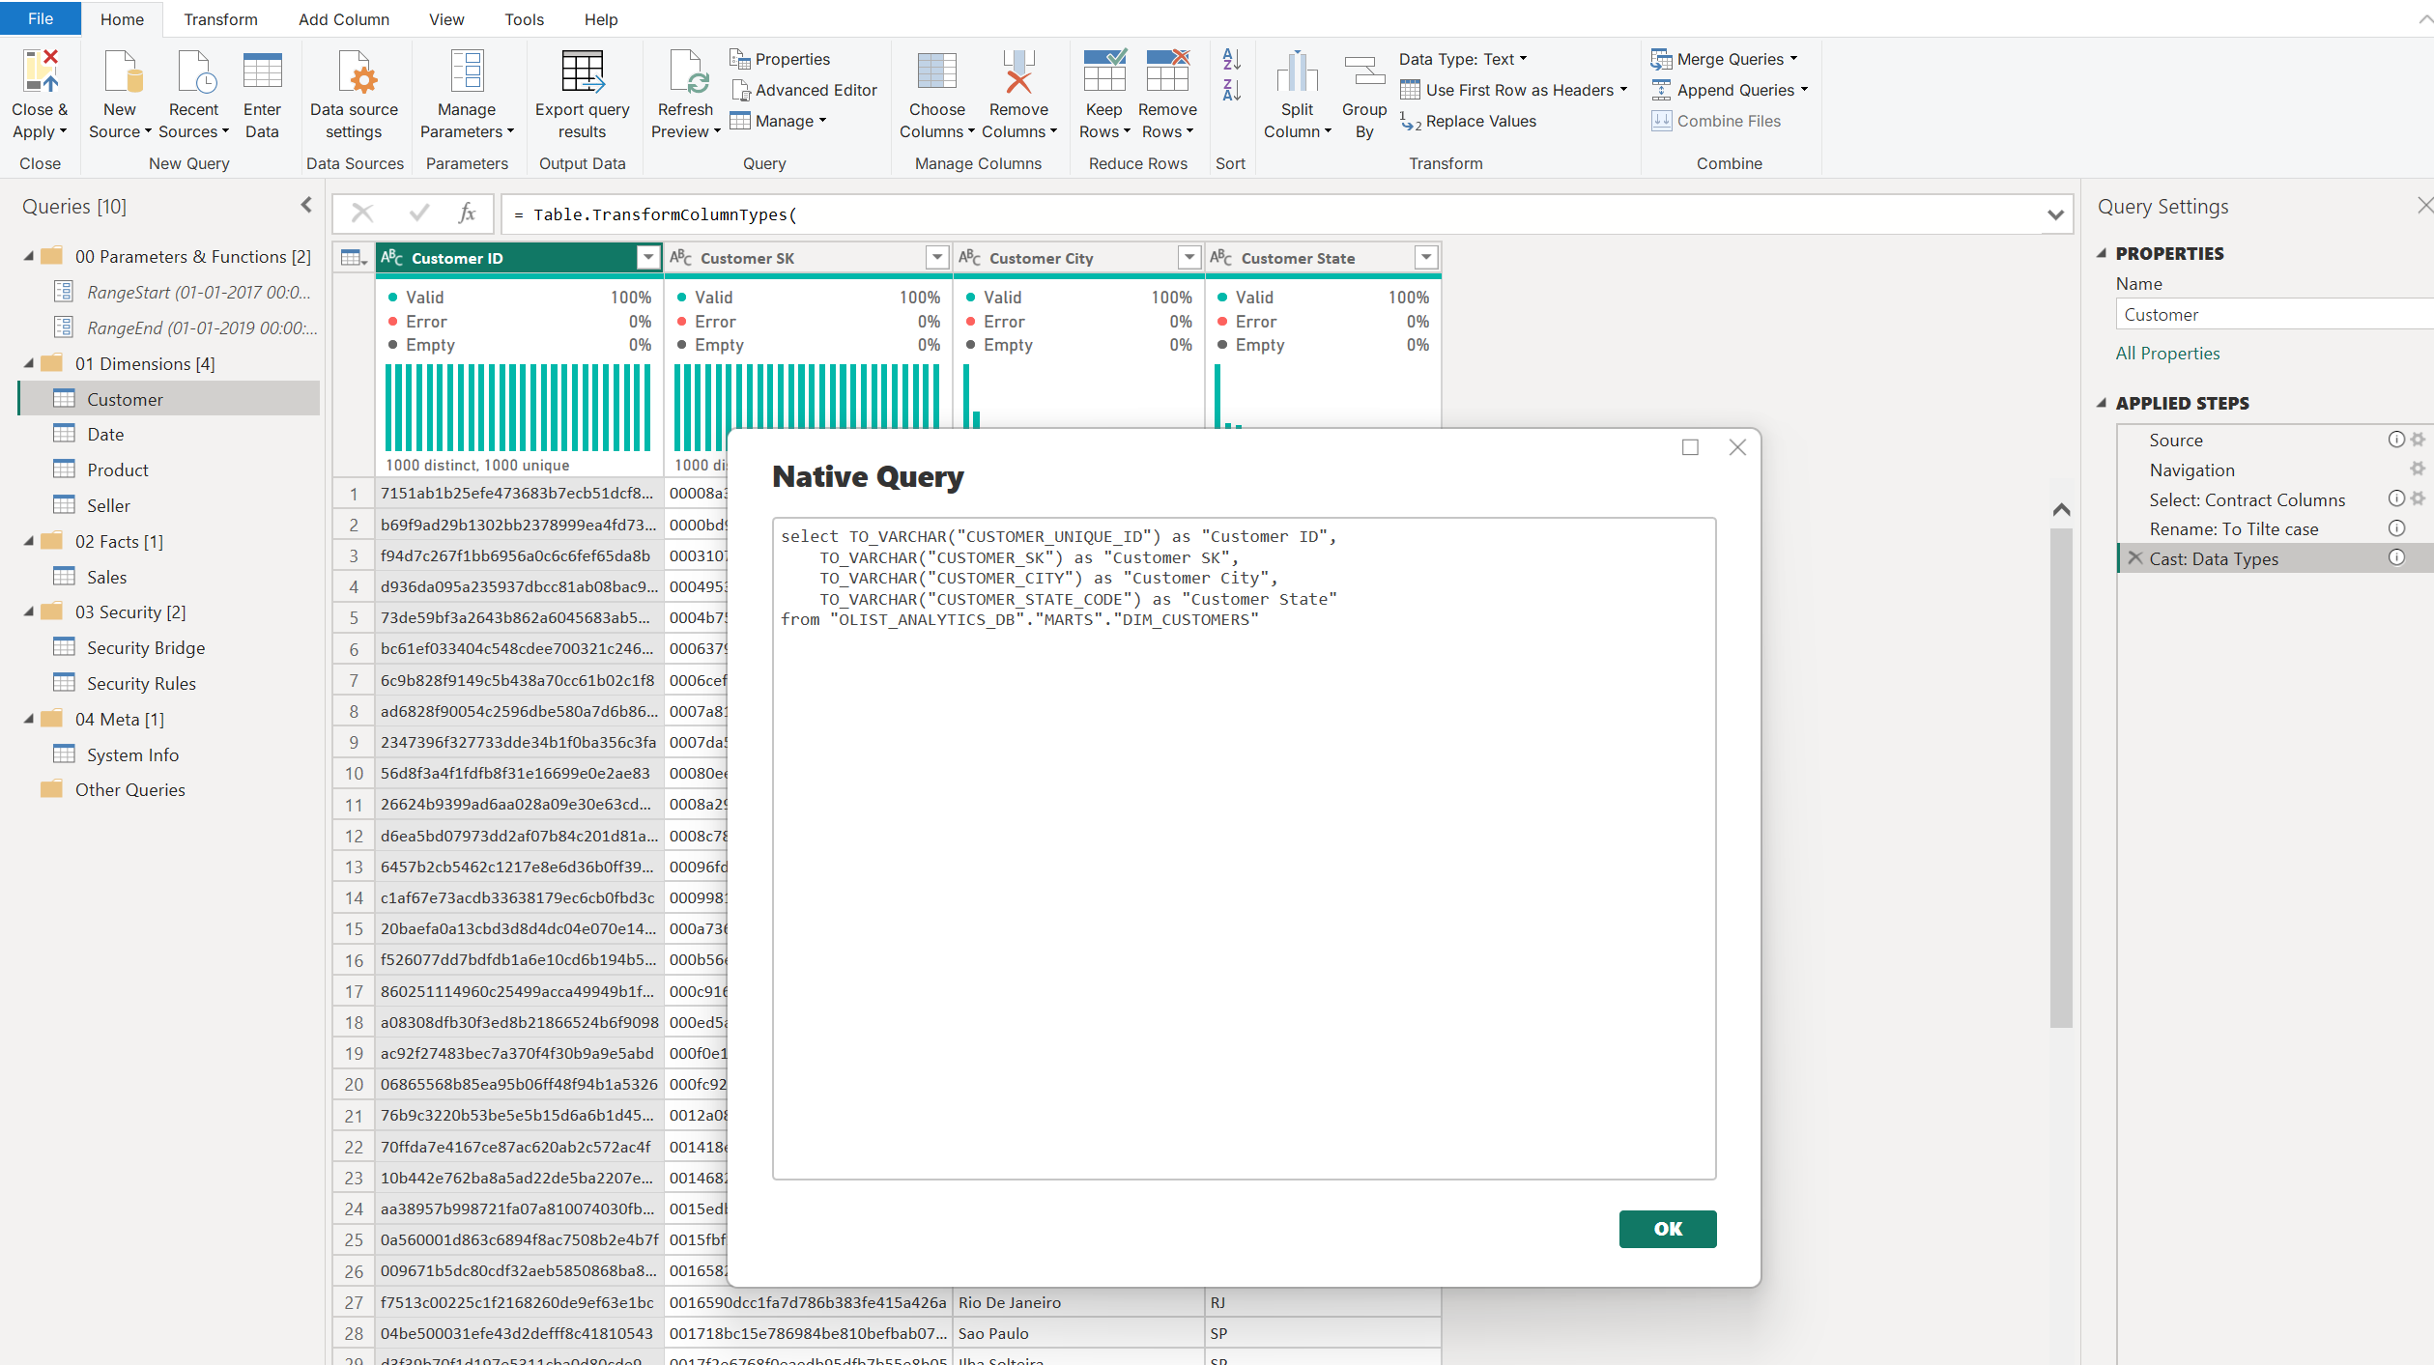Delete the Cast: Data Types step
The image size is (2434, 1365).
tap(2135, 558)
